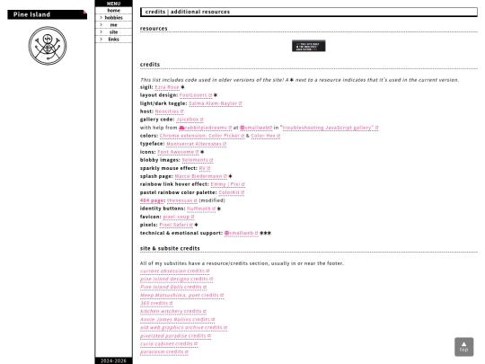This screenshot has width=485, height=364.
Task: Open pixelated paradise credits link
Action: (x=175, y=336)
